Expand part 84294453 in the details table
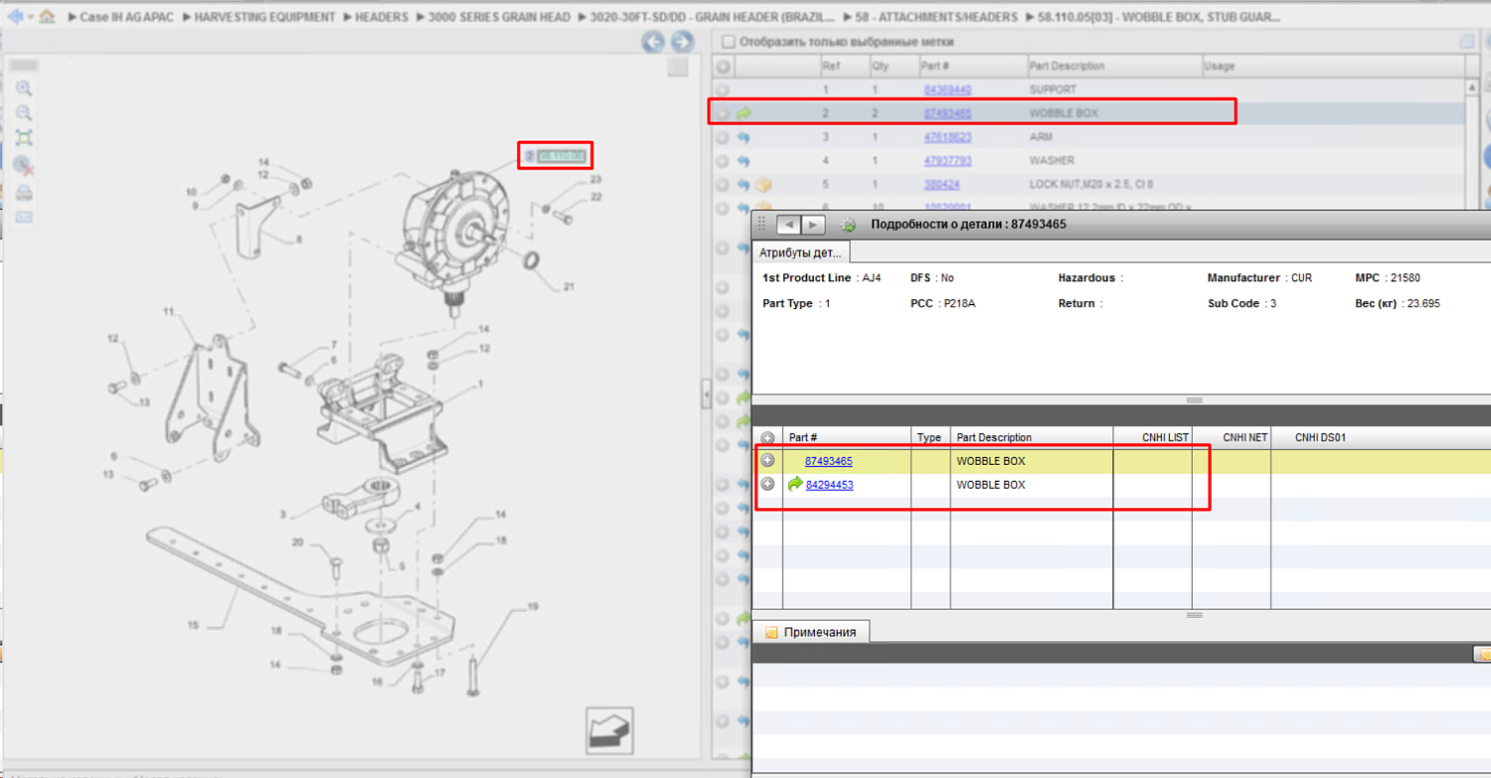 (x=767, y=485)
